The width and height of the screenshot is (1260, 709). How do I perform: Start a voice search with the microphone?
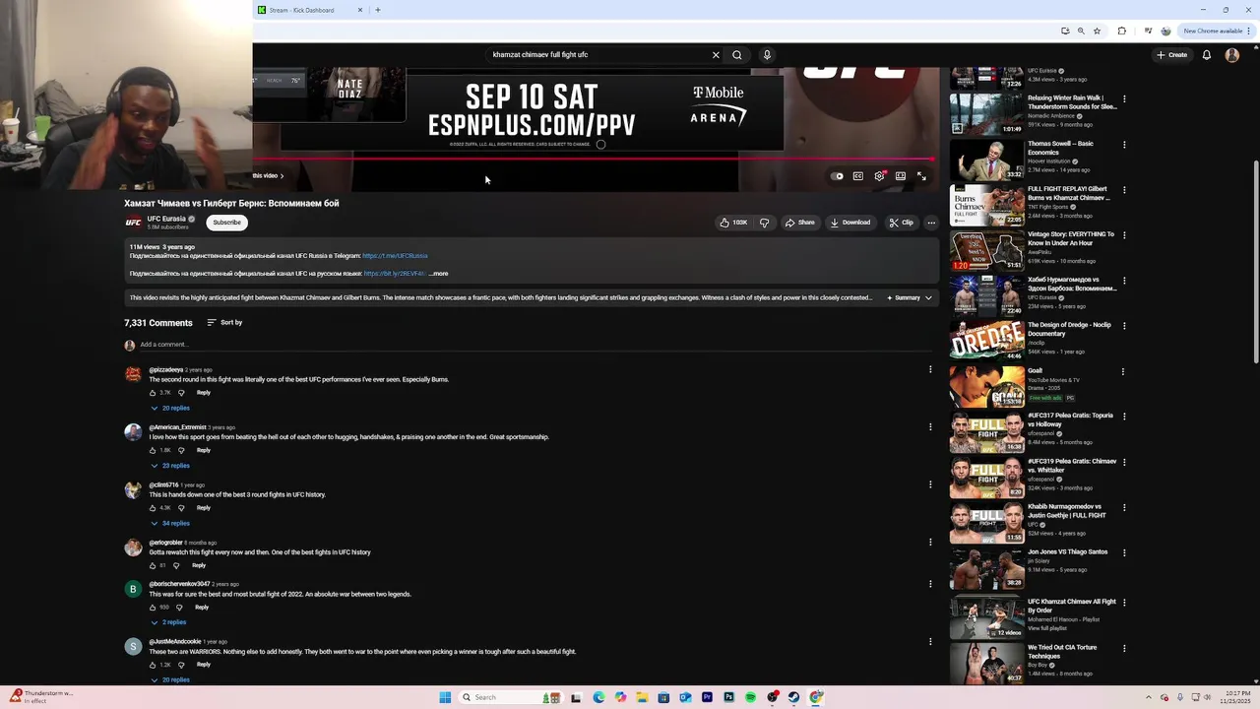pos(767,55)
